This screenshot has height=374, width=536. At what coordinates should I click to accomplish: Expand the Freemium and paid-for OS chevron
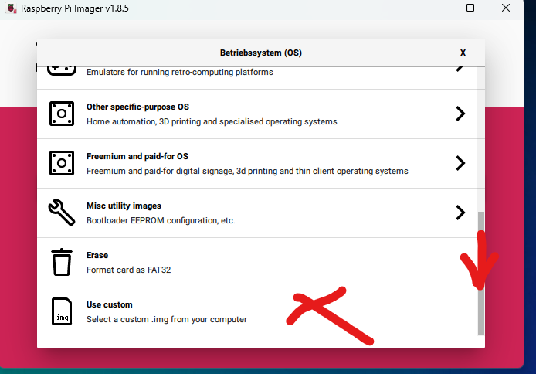pyautogui.click(x=460, y=163)
